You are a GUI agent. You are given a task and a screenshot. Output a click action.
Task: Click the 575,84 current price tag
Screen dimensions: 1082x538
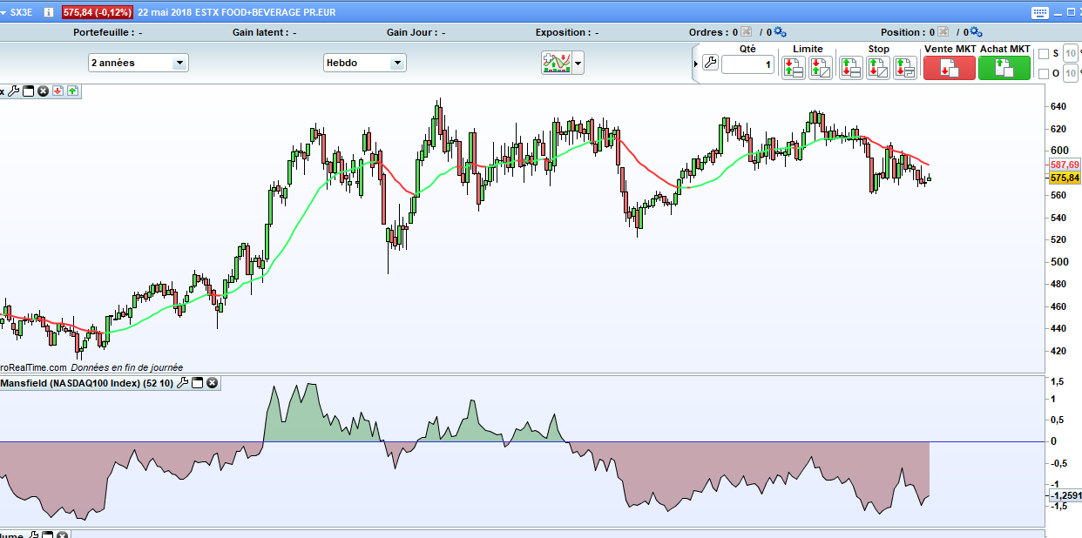click(x=1065, y=178)
